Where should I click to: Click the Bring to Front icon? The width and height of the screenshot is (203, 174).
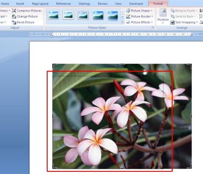coord(172,11)
